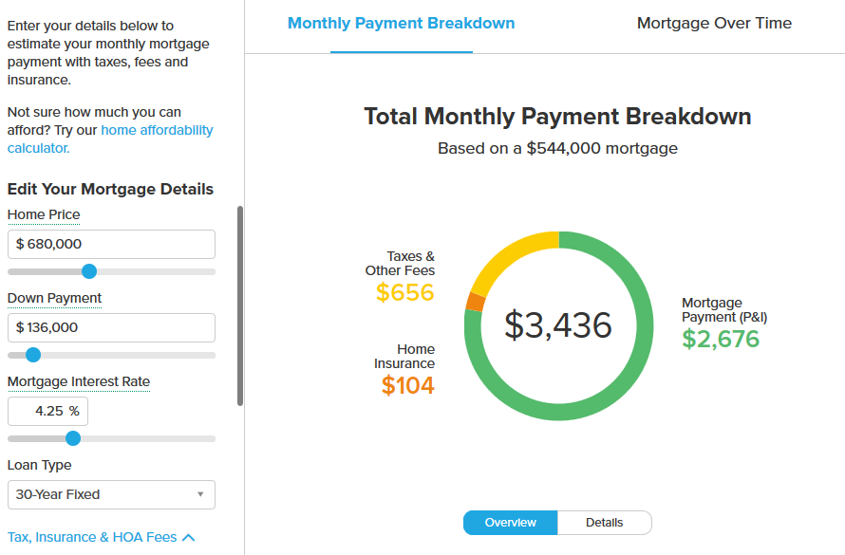Click the Home Price input field
This screenshot has width=845, height=555.
pos(111,245)
